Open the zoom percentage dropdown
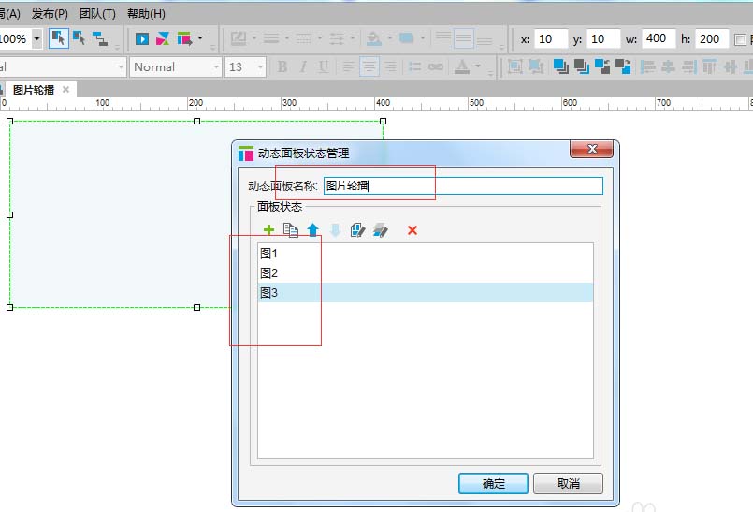The width and height of the screenshot is (753, 512). pyautogui.click(x=36, y=38)
